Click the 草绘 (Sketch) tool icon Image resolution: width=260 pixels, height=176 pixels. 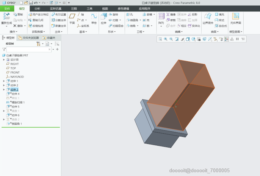click(94, 17)
